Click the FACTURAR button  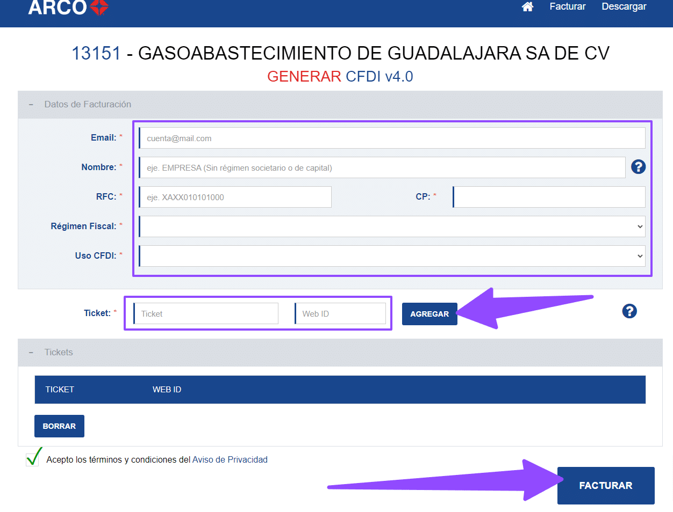[606, 486]
